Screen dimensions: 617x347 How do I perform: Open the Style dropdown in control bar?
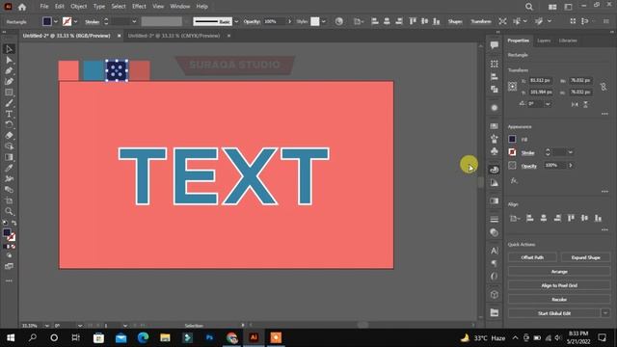324,21
